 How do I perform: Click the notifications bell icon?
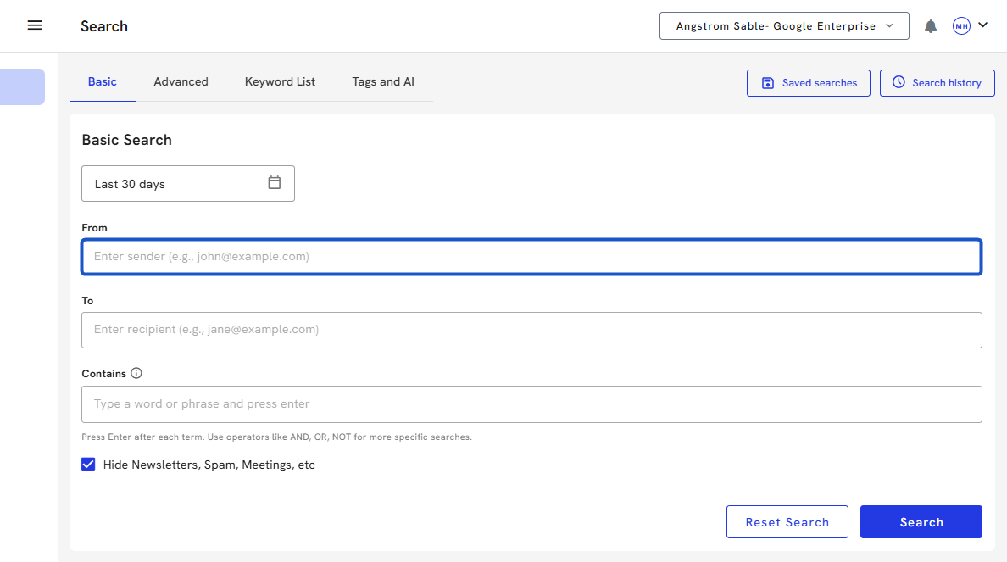(x=931, y=26)
